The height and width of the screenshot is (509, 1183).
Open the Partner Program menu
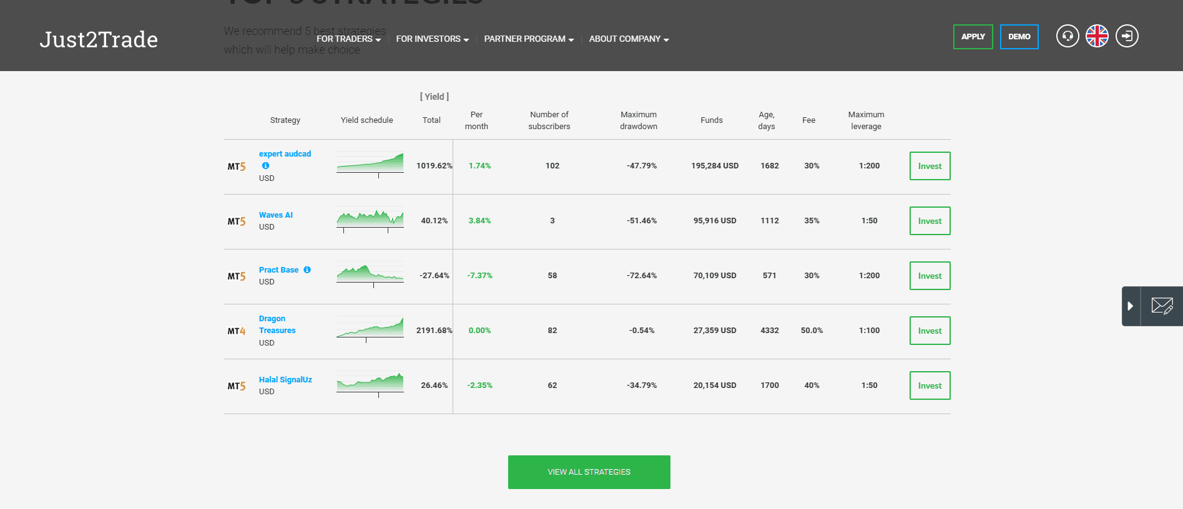coord(529,39)
